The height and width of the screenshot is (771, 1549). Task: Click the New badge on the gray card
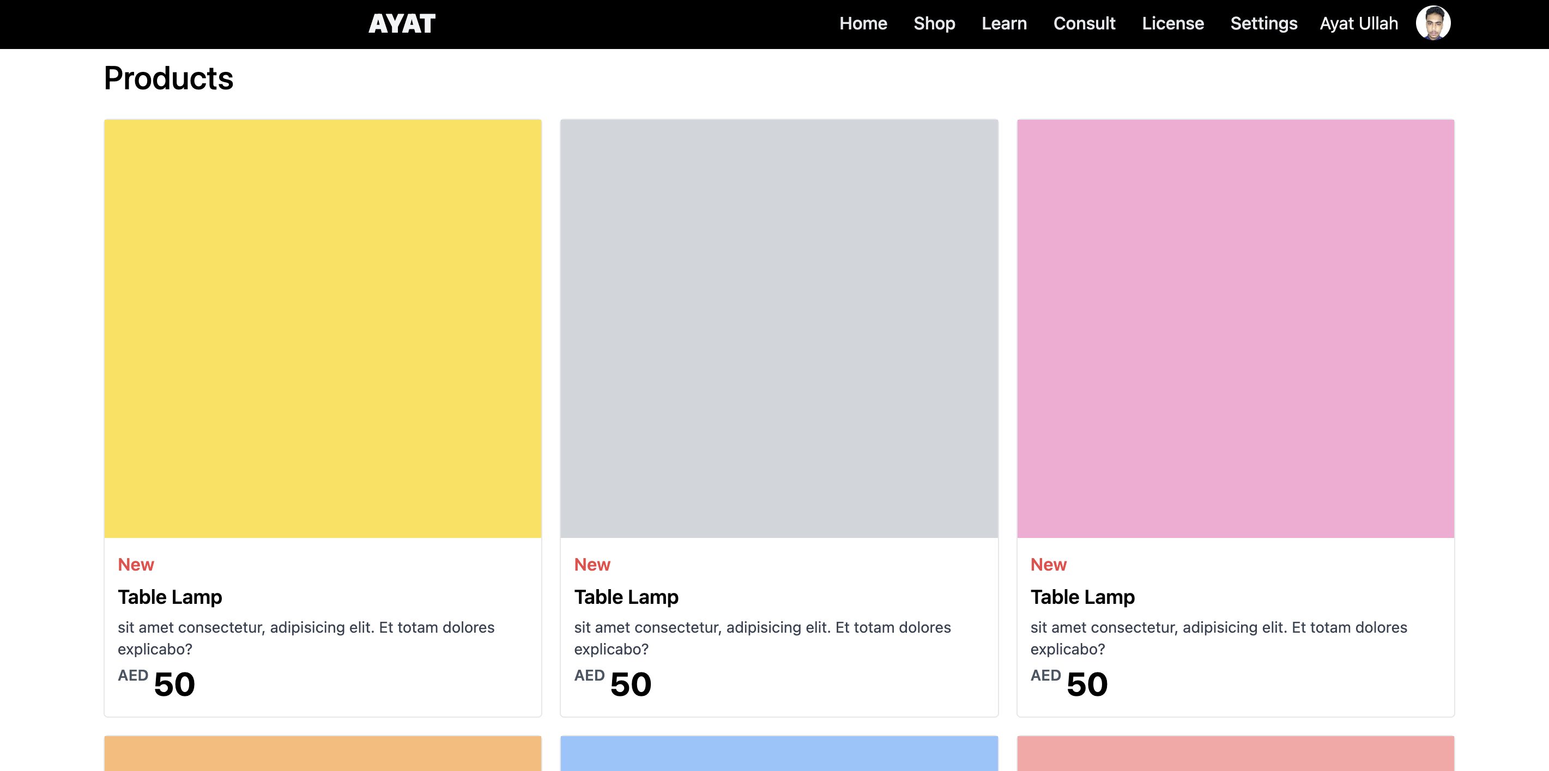point(592,564)
